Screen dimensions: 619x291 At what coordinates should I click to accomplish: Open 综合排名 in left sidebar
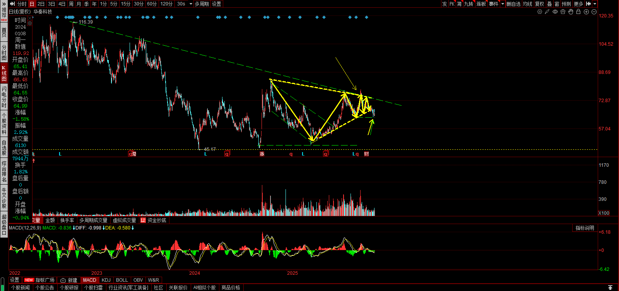coord(4,172)
